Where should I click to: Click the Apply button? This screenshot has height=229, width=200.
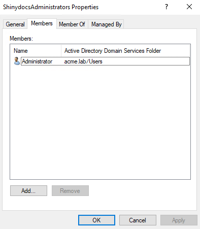(x=179, y=220)
